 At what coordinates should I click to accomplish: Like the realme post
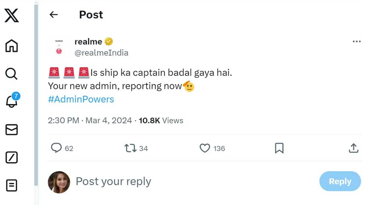pos(205,148)
